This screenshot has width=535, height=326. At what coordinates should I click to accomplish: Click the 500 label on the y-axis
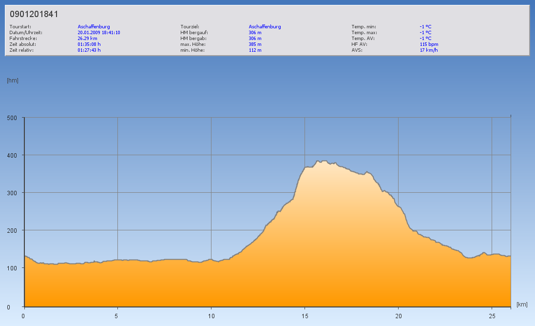click(12, 118)
